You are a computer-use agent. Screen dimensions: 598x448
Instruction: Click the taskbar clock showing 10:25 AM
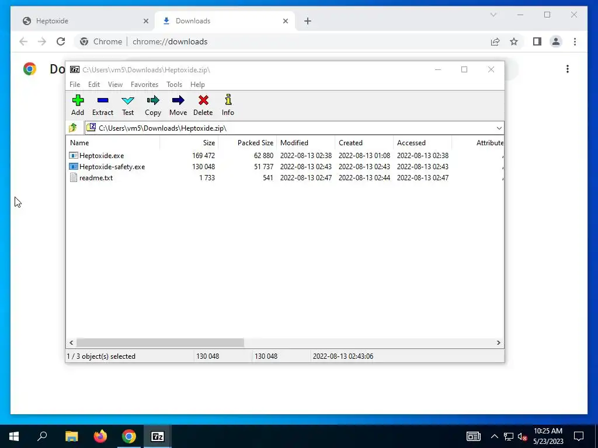pos(548,436)
